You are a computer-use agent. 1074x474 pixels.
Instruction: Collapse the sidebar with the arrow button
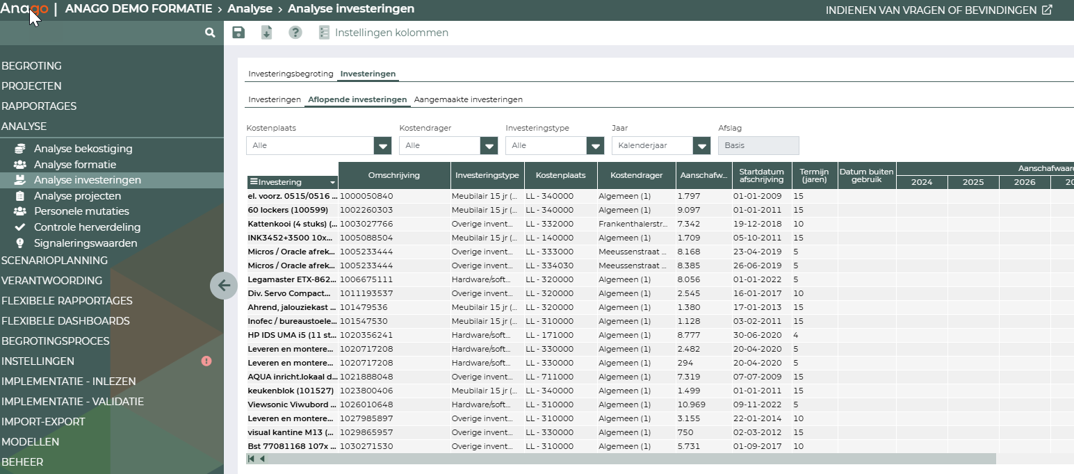tap(223, 286)
